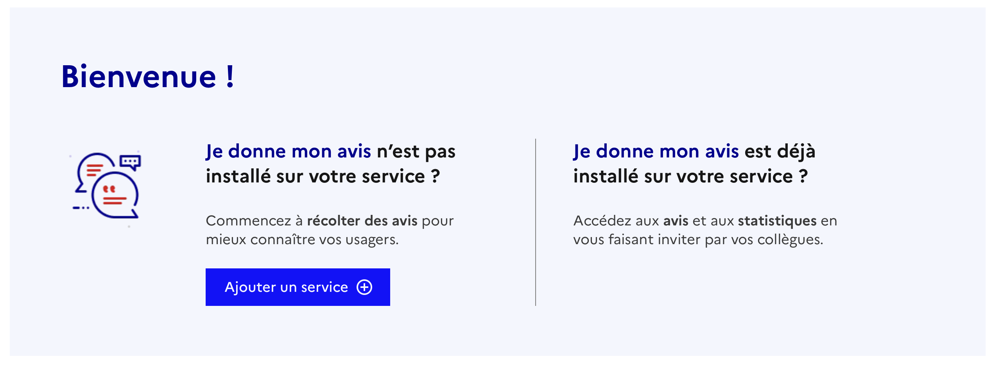Click the text "est déjà" in the heading

[x=780, y=152]
